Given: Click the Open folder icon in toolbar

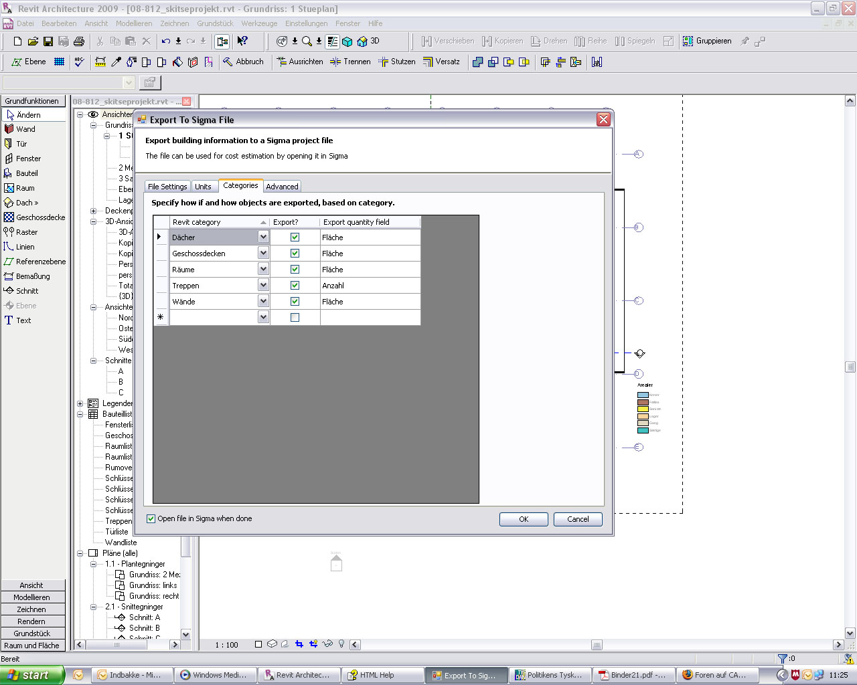Looking at the screenshot, I should click(33, 41).
